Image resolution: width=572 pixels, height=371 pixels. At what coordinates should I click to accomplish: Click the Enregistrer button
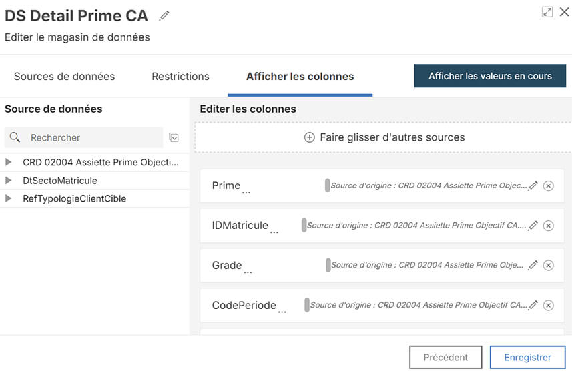pos(527,357)
